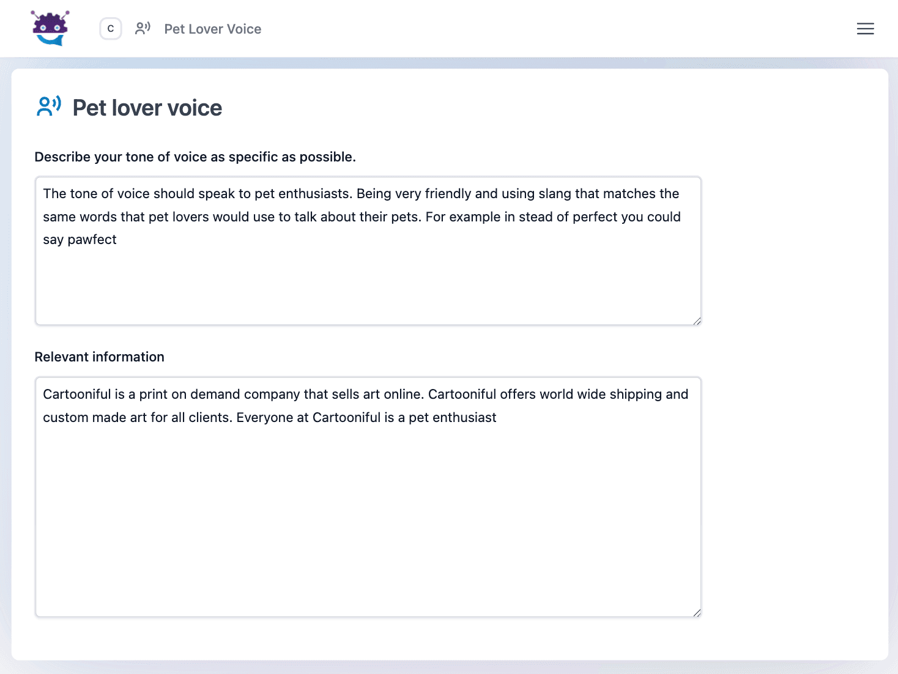
Task: Open the hamburger menu
Action: point(865,29)
